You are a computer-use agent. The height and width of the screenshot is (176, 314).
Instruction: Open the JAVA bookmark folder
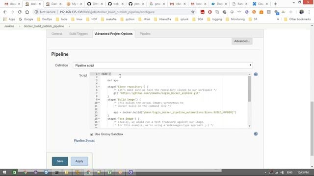(144, 19)
